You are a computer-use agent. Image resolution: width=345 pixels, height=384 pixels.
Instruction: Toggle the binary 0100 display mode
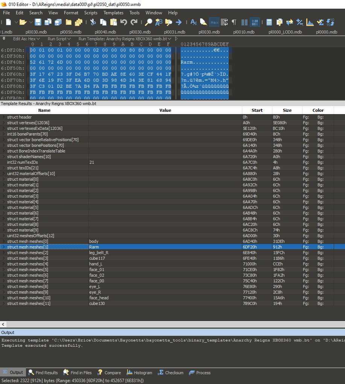pyautogui.click(x=254, y=22)
